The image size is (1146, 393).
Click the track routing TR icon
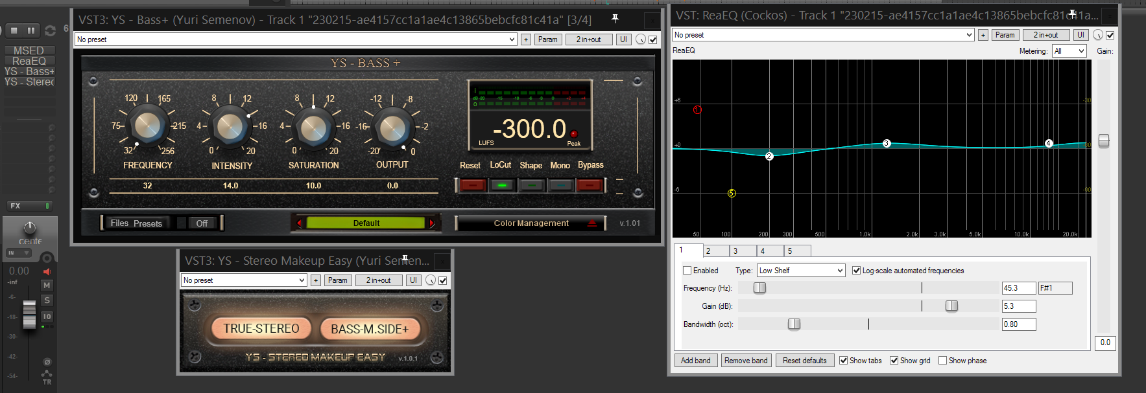(x=47, y=377)
